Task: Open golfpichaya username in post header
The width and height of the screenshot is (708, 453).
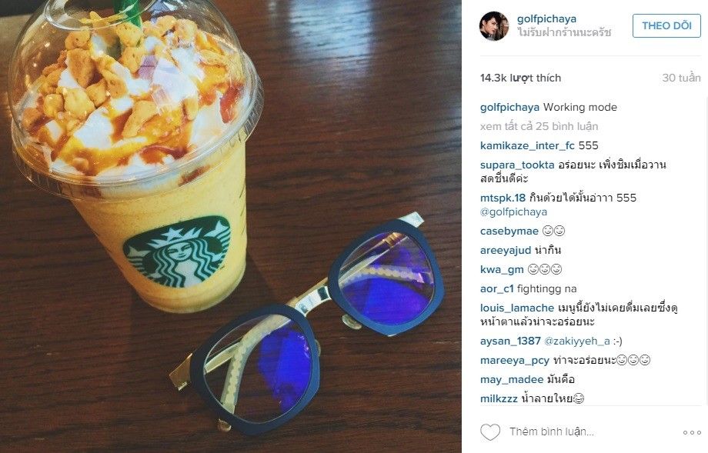Action: (546, 19)
